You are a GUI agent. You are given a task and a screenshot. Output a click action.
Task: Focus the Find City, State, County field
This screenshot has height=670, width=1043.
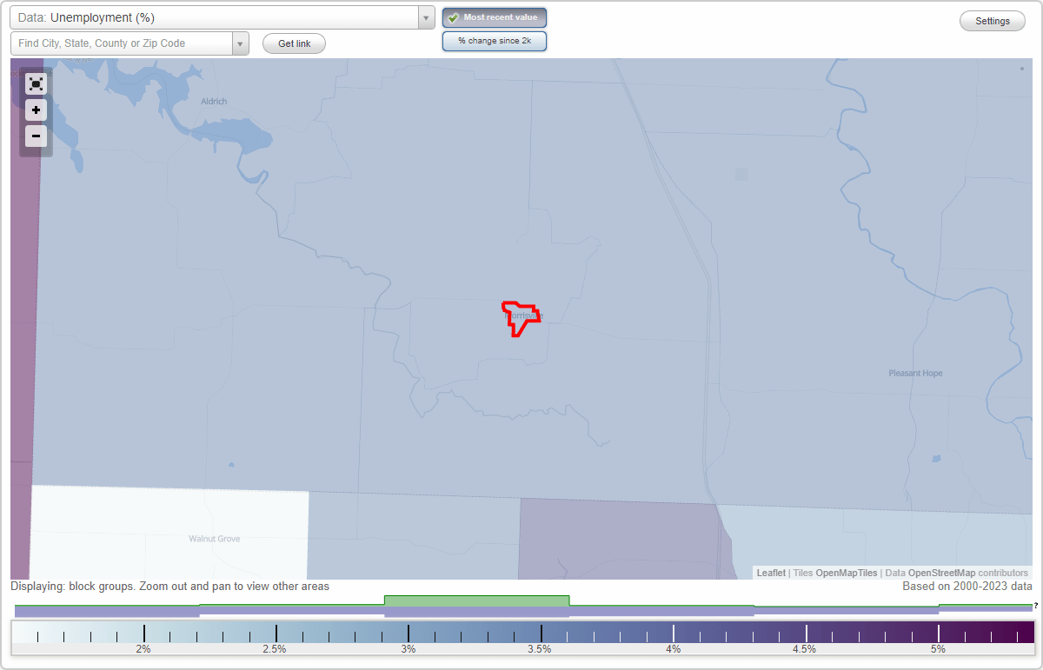tap(121, 43)
